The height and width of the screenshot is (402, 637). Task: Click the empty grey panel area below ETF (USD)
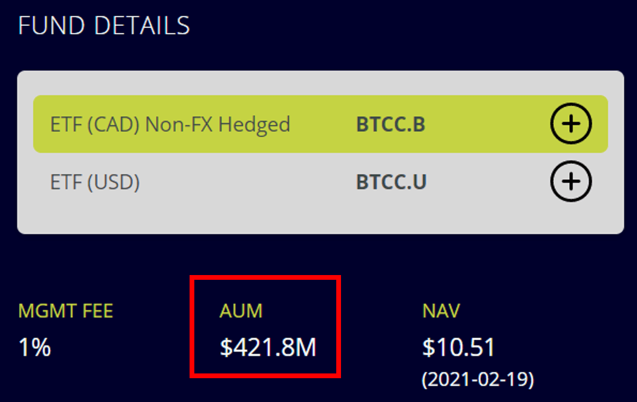(320, 220)
